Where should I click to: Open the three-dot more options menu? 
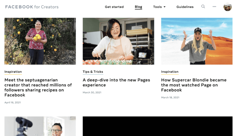(214, 7)
